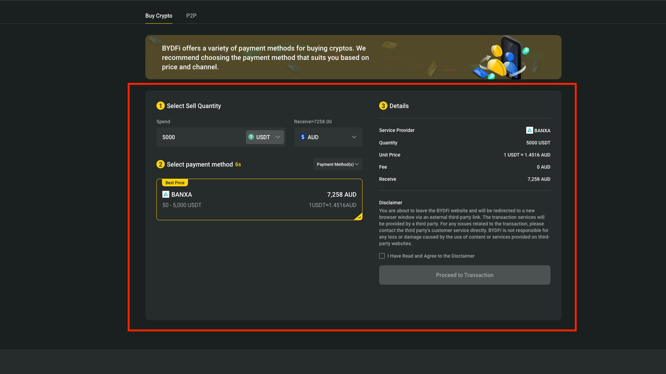Click the 50 - 5,000 USDT limit text
The width and height of the screenshot is (666, 374).
(x=182, y=205)
